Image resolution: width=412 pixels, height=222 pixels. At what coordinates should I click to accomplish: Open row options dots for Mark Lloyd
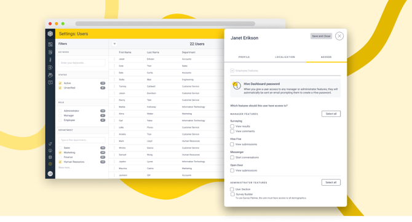coord(114,141)
